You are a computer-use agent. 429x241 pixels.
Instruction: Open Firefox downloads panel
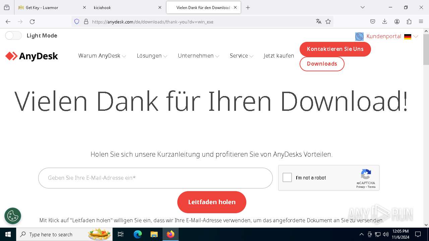385,21
